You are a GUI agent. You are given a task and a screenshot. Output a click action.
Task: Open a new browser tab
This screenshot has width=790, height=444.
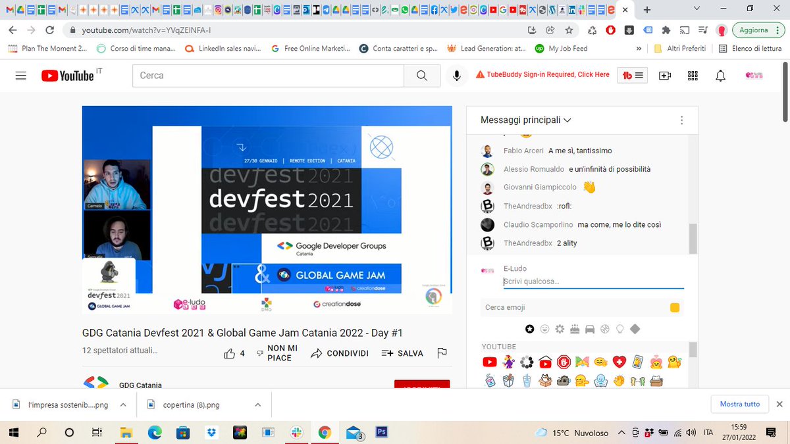tap(646, 10)
